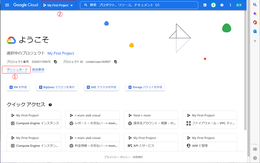Screen dimensions: 260x163
Task: Copy the project number to clipboard
Action: pos(55,62)
